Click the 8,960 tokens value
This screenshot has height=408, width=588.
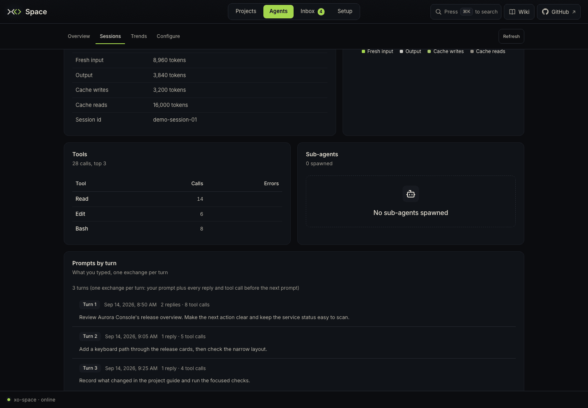pos(169,60)
